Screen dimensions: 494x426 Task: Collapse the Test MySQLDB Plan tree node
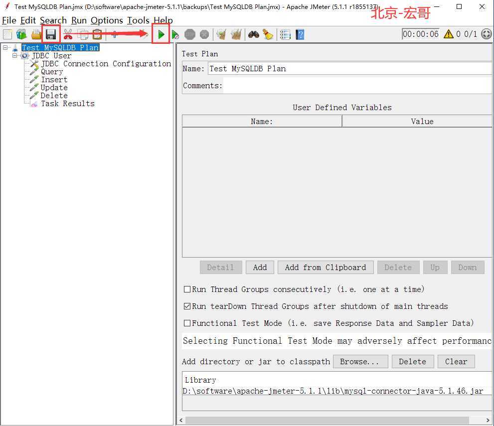[5, 47]
